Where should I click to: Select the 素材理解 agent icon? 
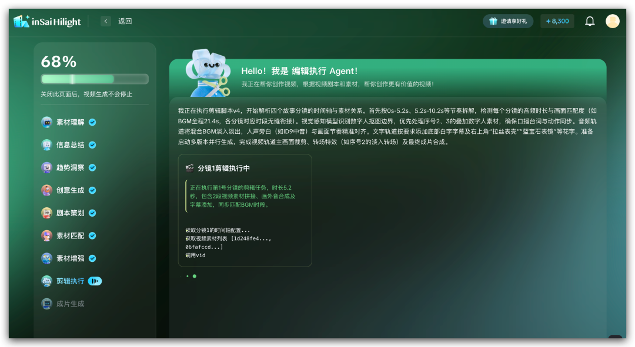[x=46, y=122]
